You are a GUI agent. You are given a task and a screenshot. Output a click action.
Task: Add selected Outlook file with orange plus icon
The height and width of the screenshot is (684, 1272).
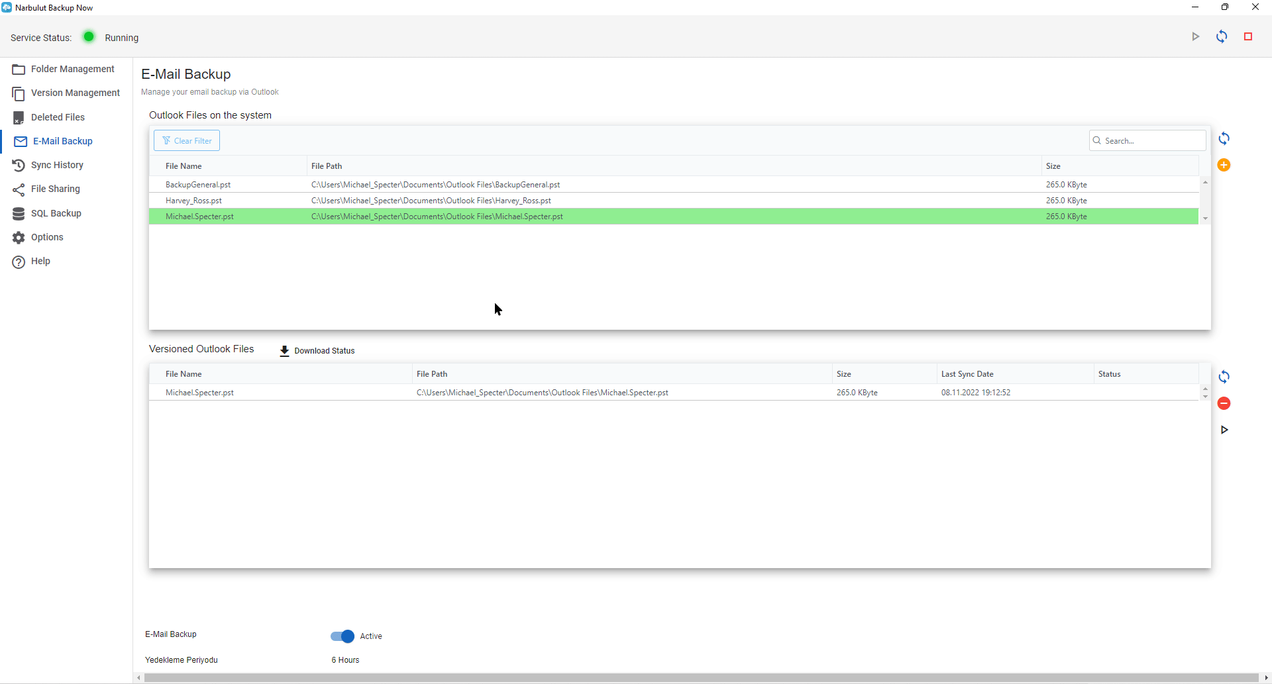click(1224, 165)
